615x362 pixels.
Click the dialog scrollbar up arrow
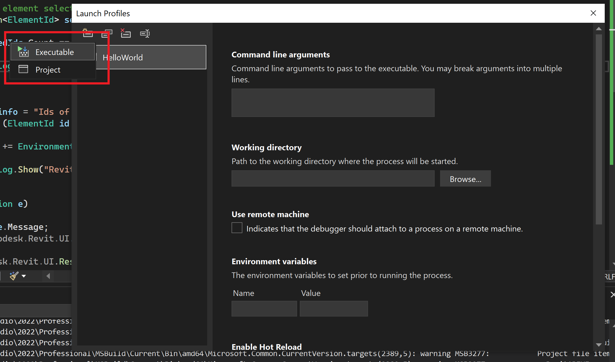(x=599, y=29)
